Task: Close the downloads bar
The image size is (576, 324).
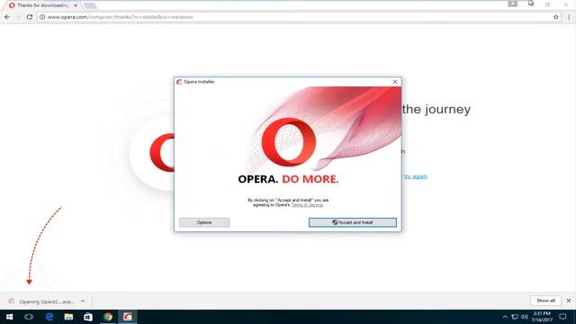Action: [x=569, y=301]
